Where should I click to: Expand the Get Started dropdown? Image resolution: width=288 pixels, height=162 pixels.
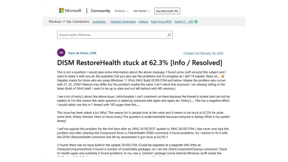141,11
